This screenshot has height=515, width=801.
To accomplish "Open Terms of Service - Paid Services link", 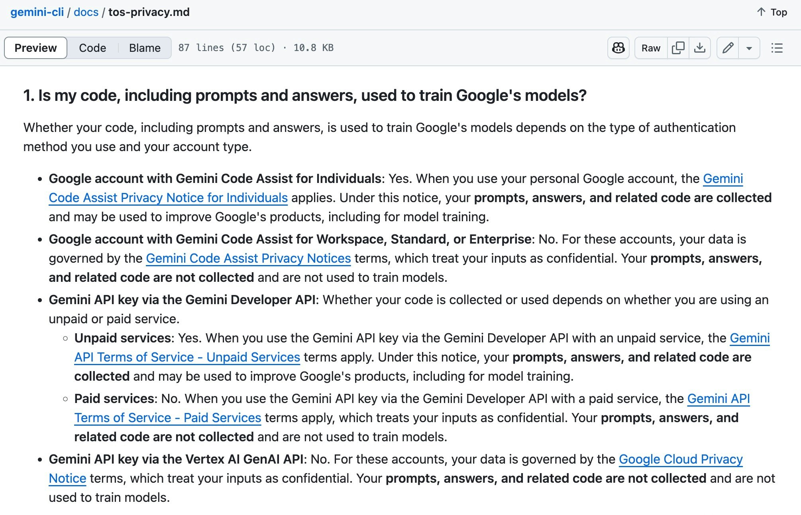I will click(167, 418).
